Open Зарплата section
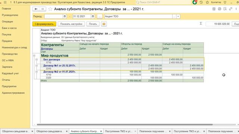239x134 pixels. 7,67
